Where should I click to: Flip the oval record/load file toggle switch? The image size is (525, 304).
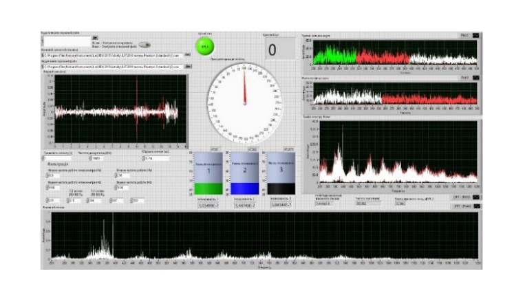tap(144, 45)
